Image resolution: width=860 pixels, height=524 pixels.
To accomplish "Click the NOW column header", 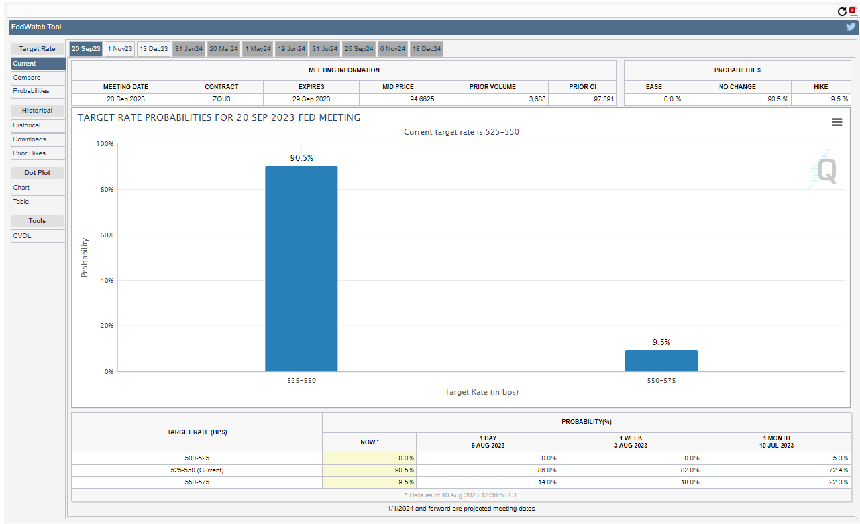I will (x=370, y=442).
